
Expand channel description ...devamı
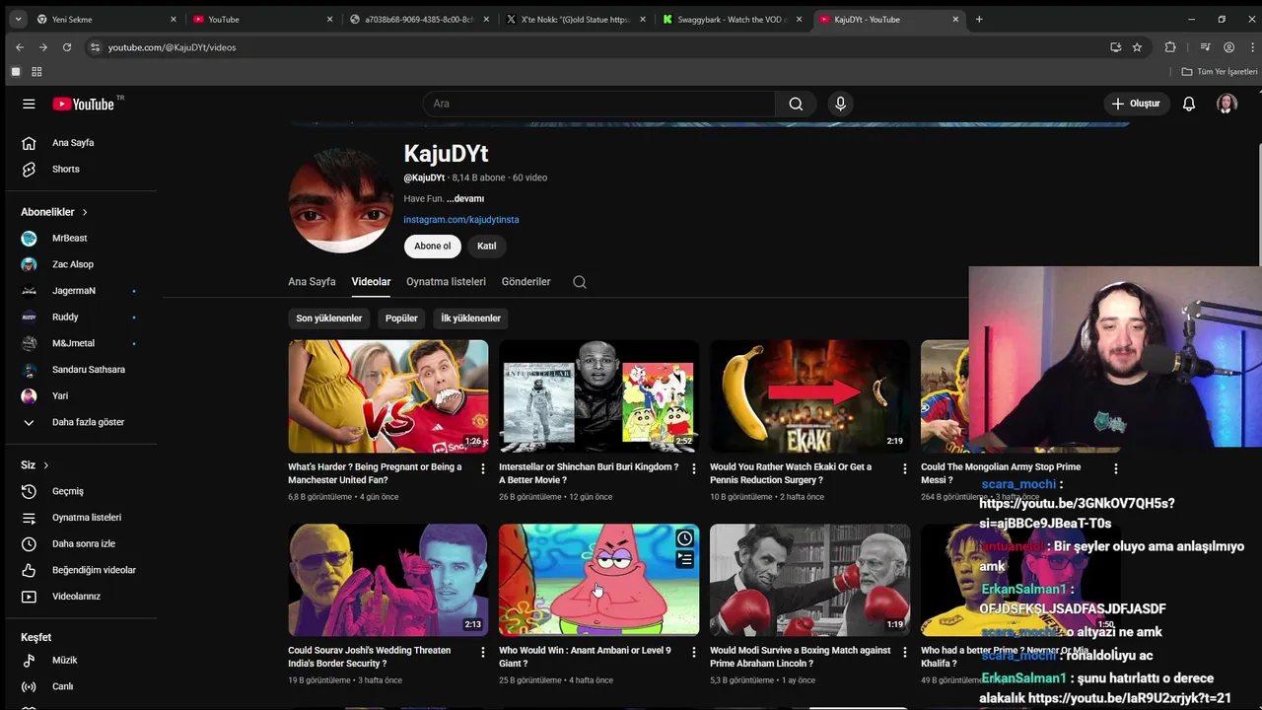click(465, 199)
